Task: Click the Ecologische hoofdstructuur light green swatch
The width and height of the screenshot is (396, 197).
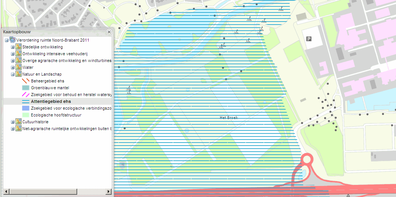Action: click(26, 115)
